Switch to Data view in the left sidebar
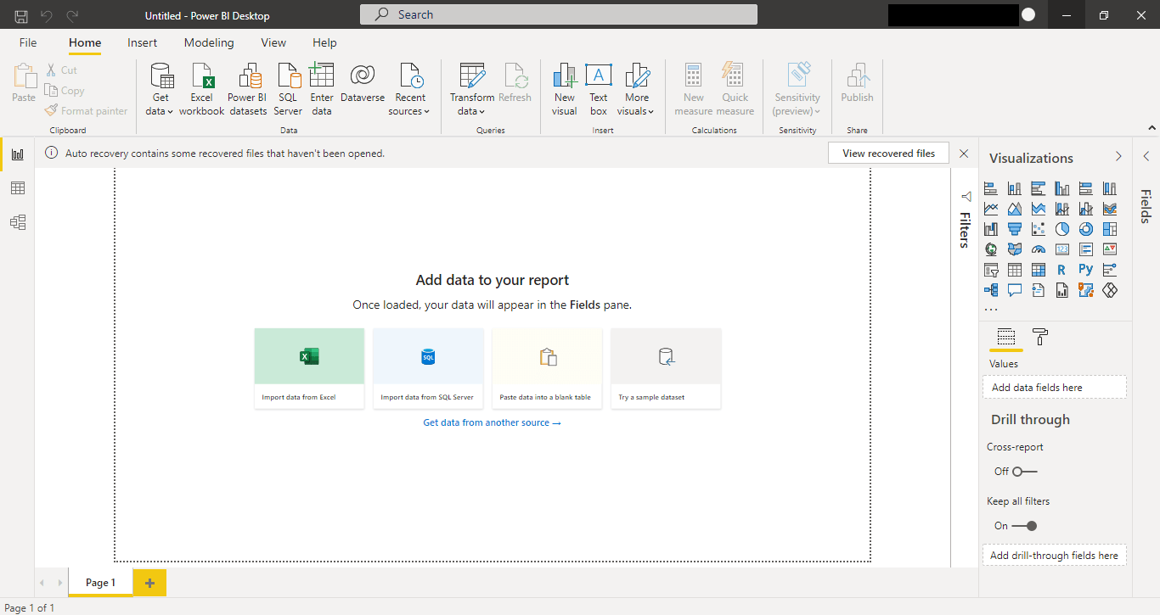 pos(17,187)
